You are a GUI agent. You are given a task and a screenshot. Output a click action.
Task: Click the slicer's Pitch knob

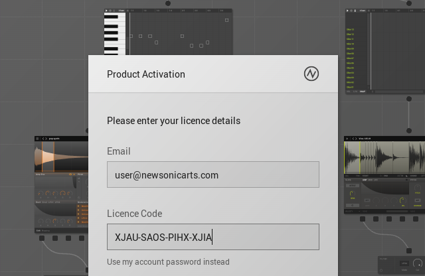pyautogui.click(x=418, y=188)
